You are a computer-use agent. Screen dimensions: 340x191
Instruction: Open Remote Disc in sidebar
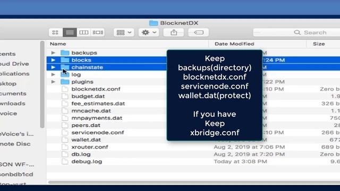coord(15,144)
